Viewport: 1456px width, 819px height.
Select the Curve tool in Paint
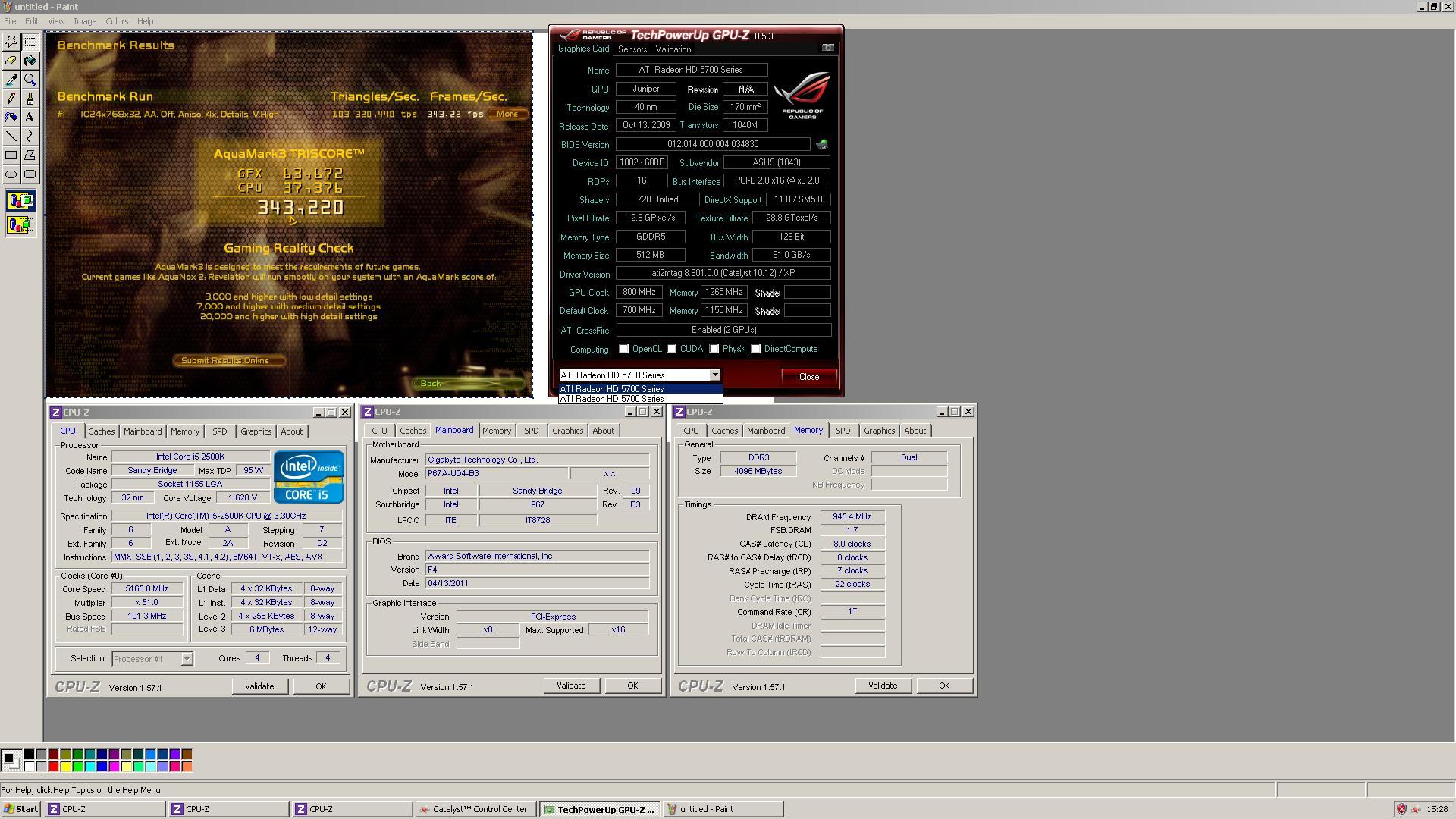[30, 136]
